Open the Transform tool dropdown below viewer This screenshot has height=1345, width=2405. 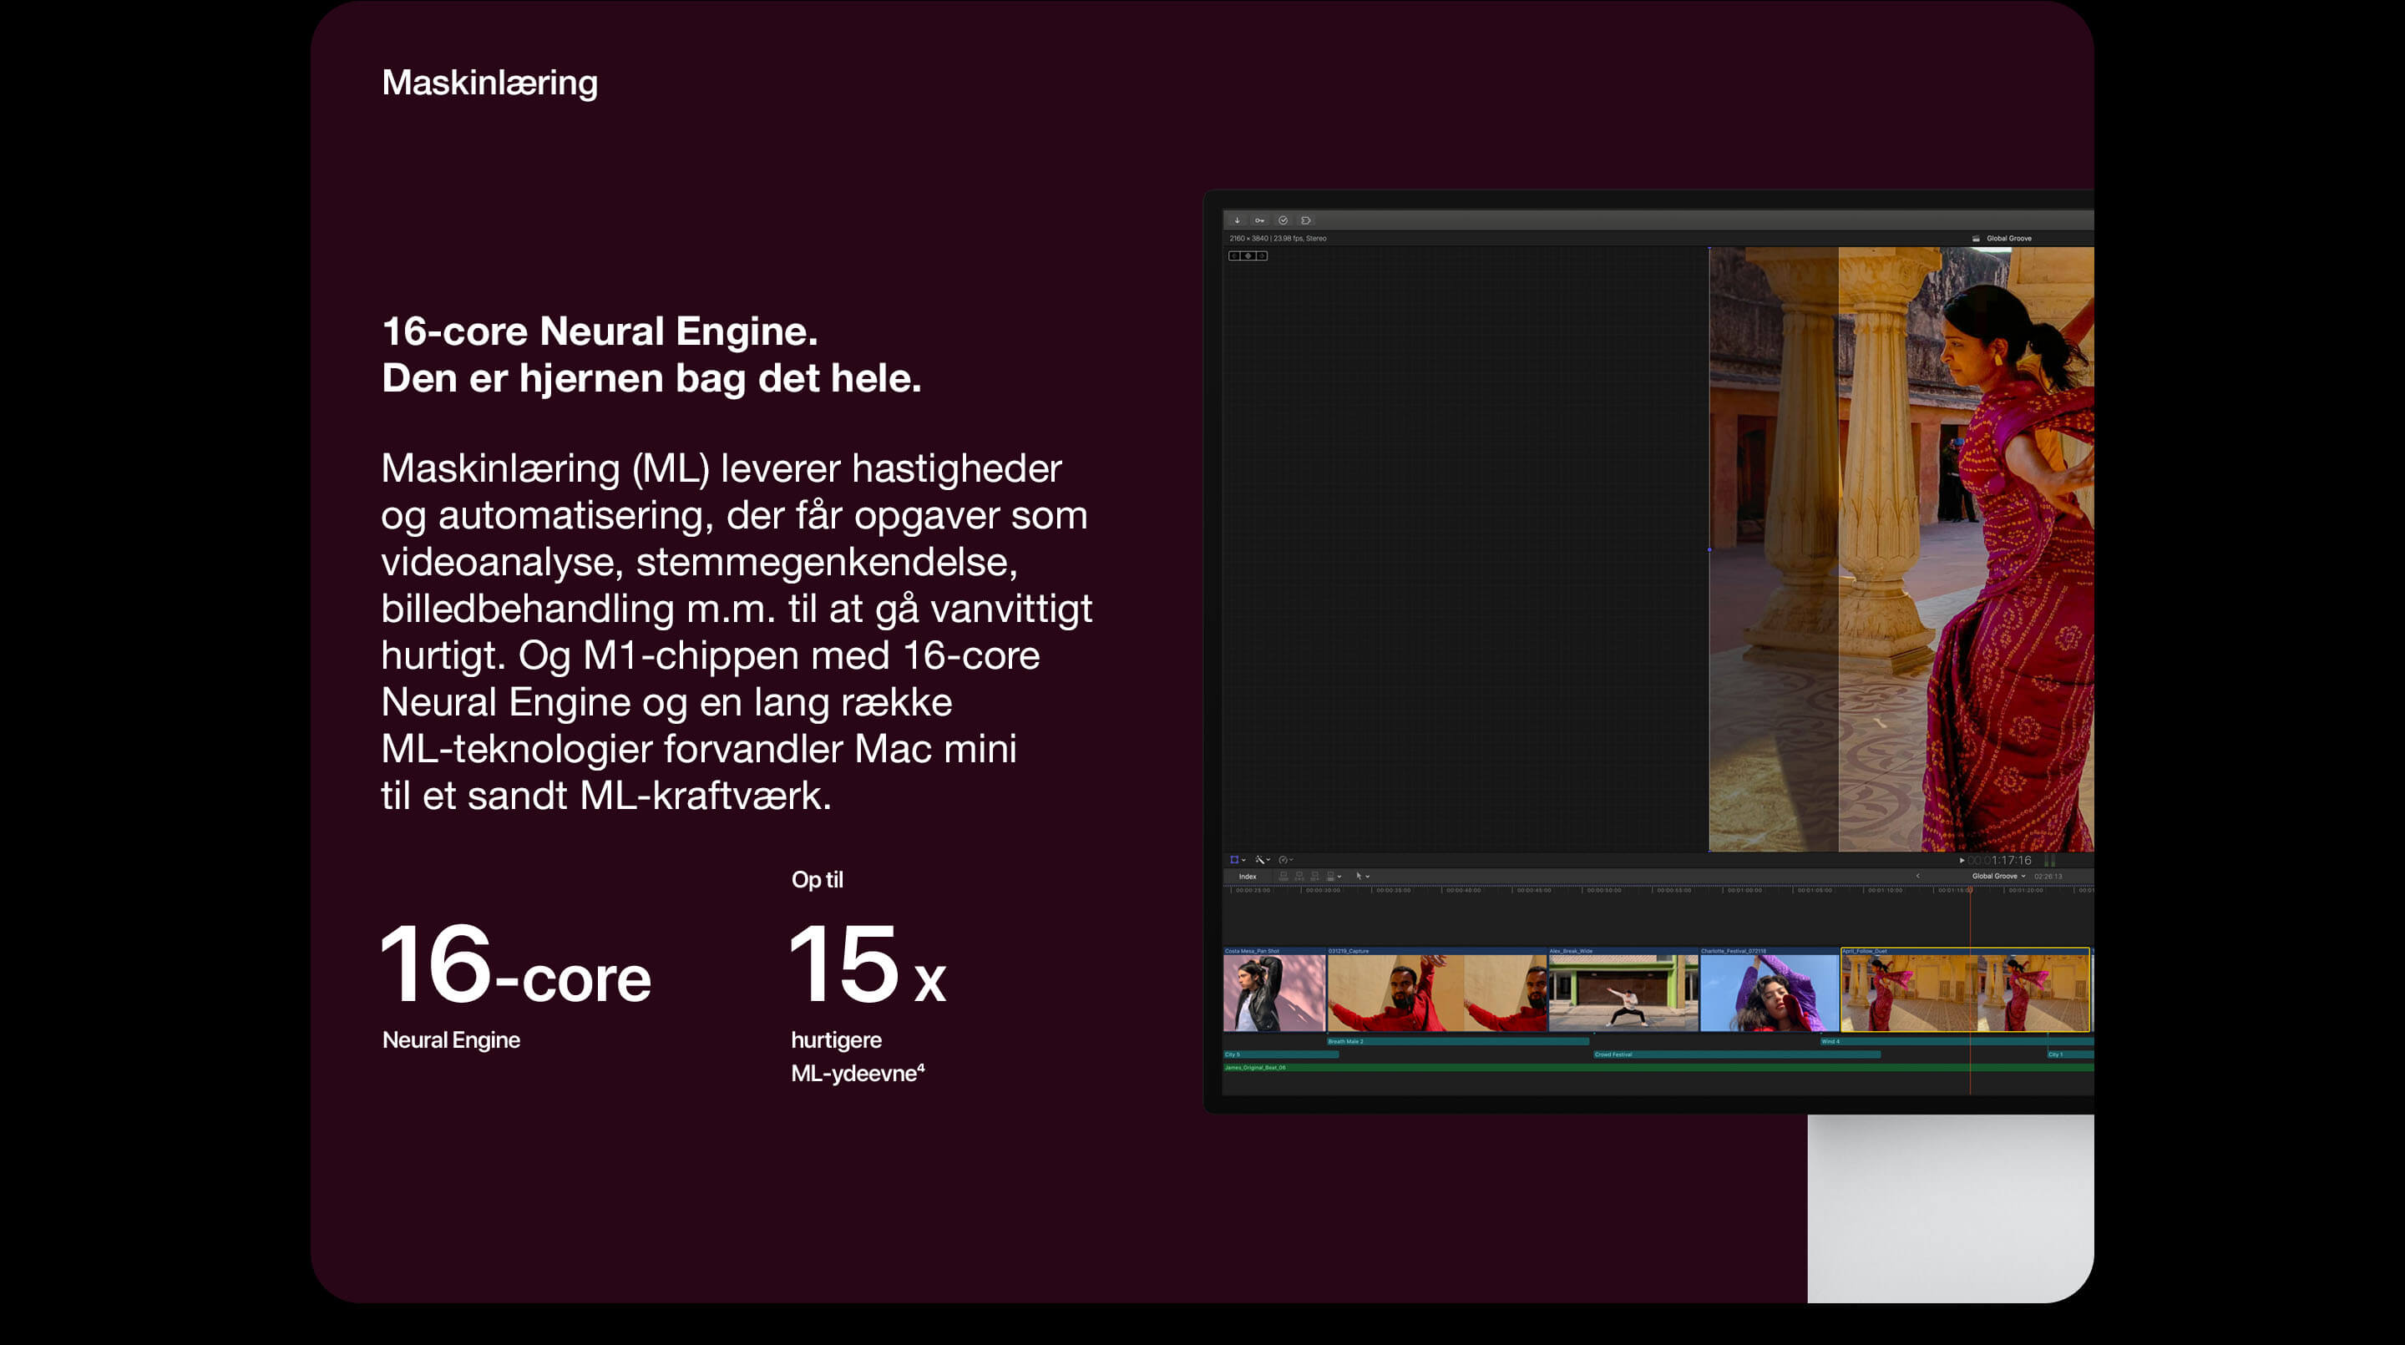1238,860
